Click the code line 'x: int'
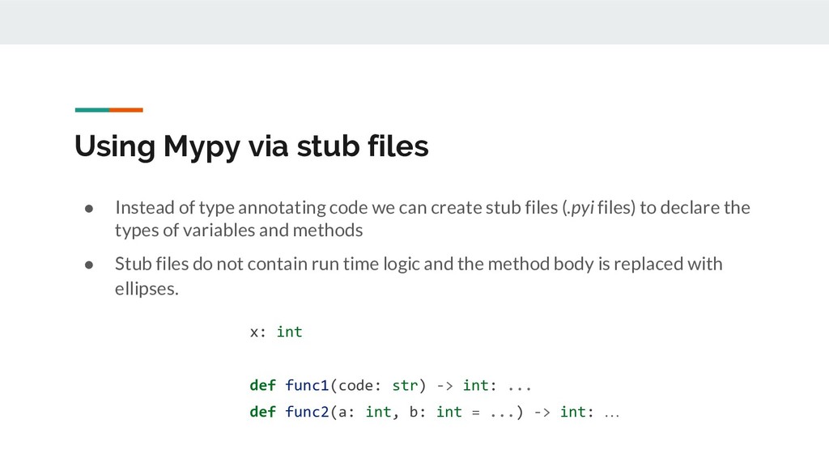The image size is (829, 466). pyautogui.click(x=276, y=332)
